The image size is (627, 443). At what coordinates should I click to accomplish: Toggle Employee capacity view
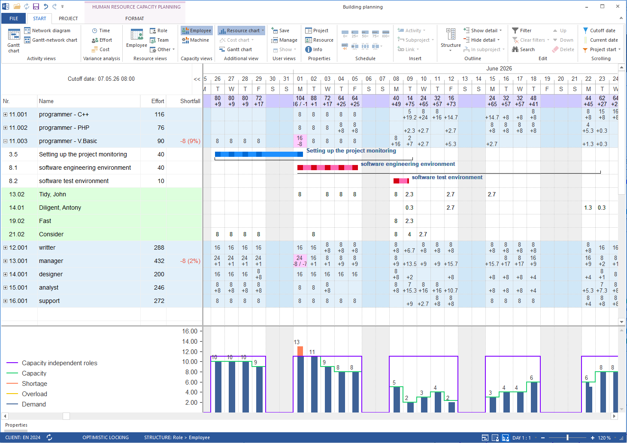(197, 31)
